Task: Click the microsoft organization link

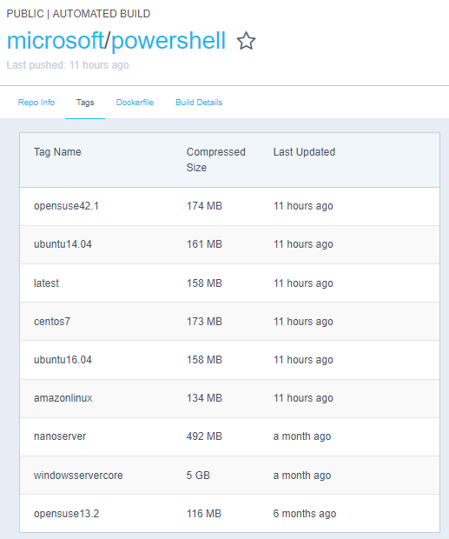Action: coord(56,41)
